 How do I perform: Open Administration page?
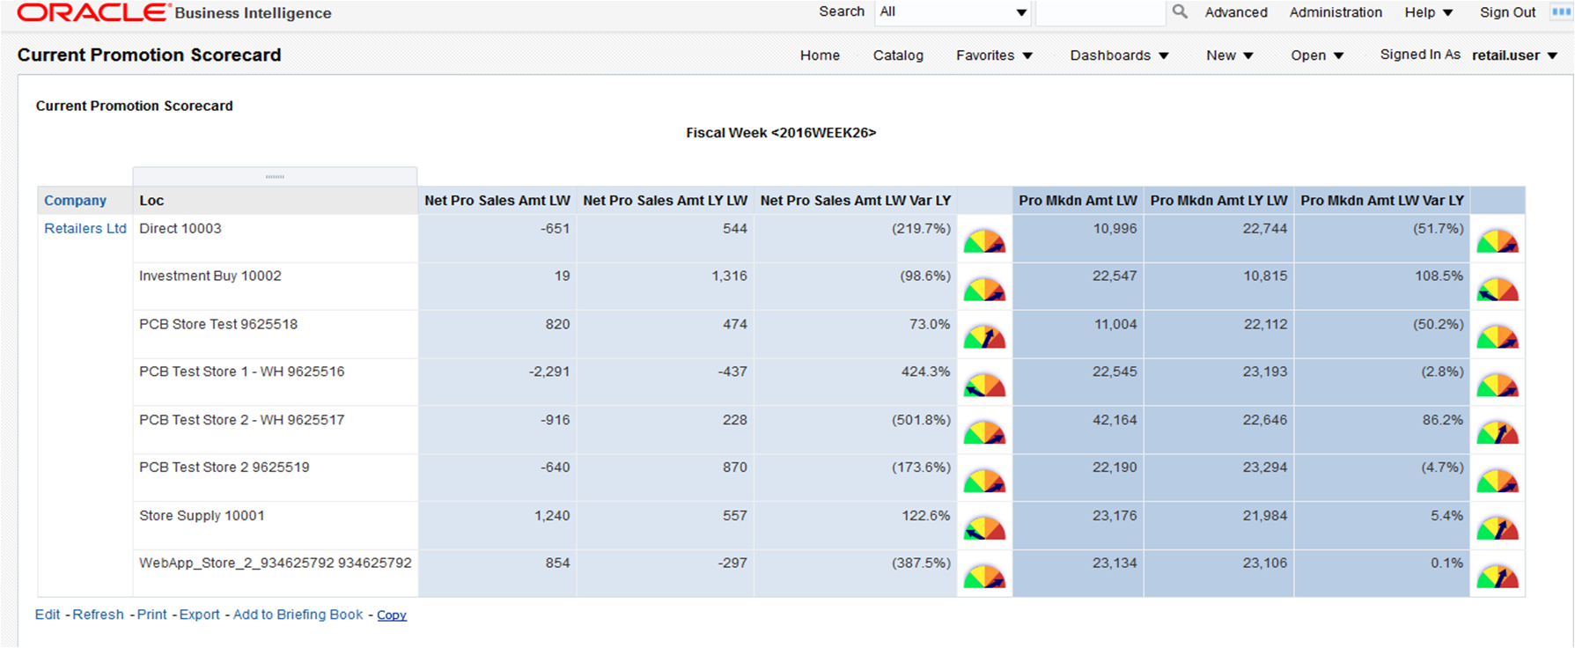[x=1336, y=12]
